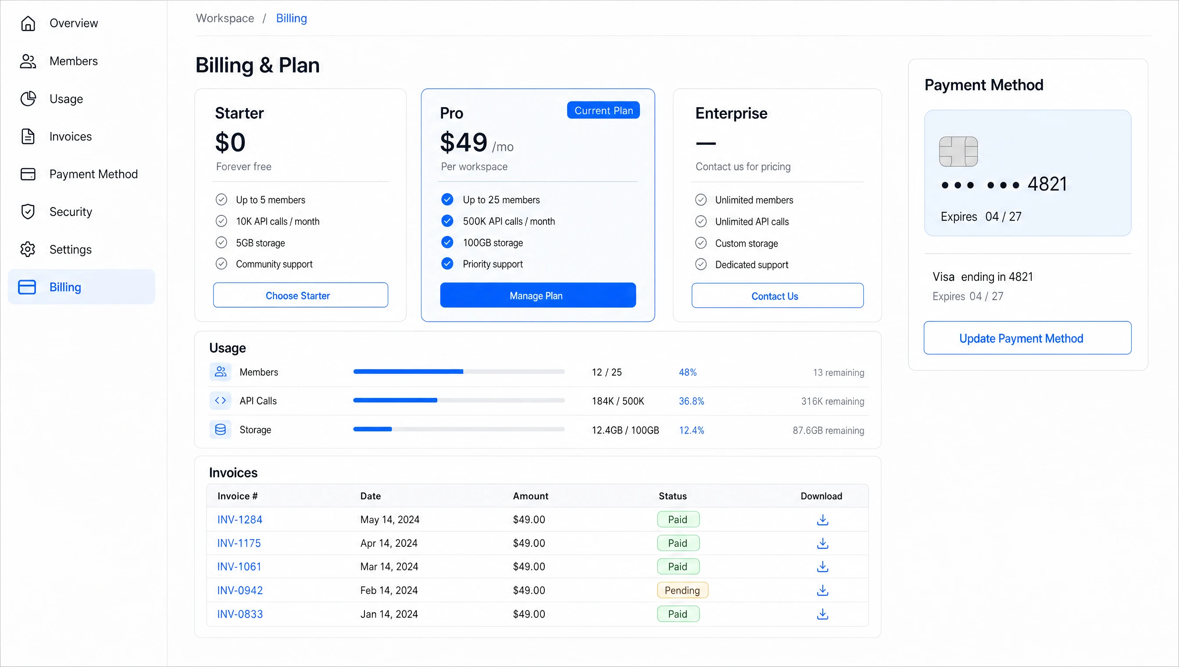This screenshot has width=1179, height=667.
Task: Click the Paid status badge for INV-1284
Action: coord(678,520)
